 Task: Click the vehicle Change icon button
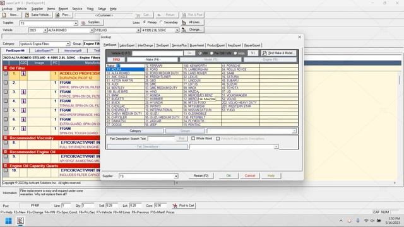point(184,30)
